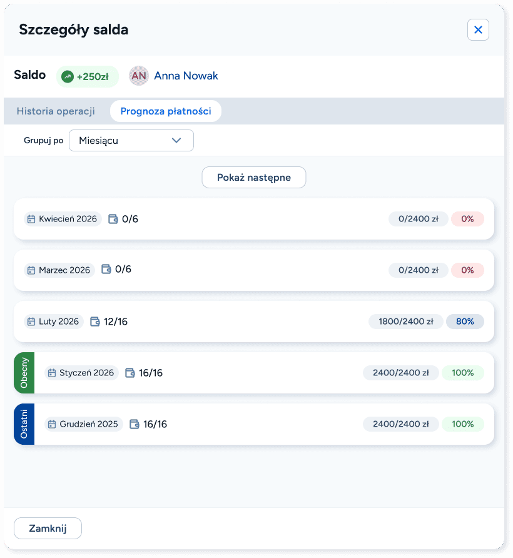Screen dimensions: 513x558
Task: Open Anna Nowak profile link
Action: point(186,76)
